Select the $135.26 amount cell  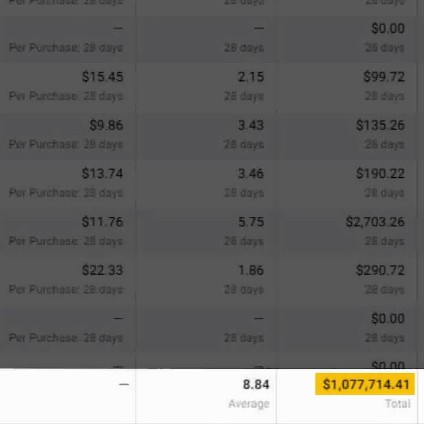click(380, 125)
